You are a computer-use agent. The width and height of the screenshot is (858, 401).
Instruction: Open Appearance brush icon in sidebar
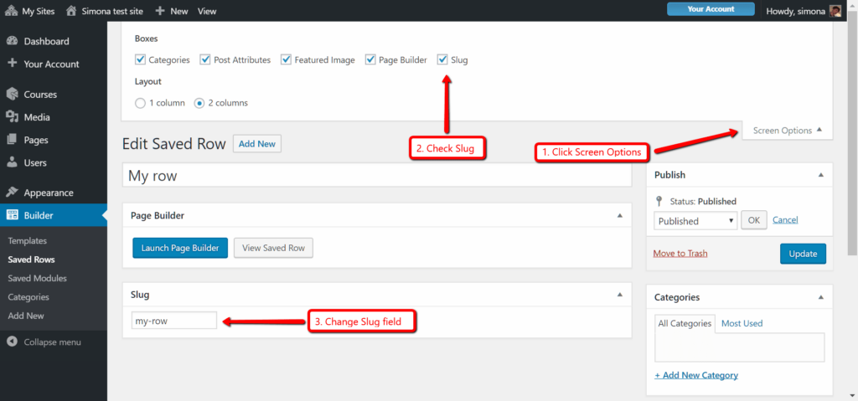pos(12,193)
